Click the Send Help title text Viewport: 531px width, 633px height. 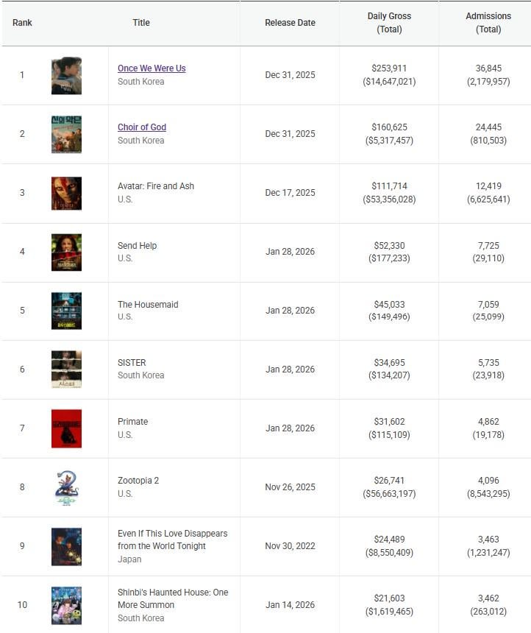pos(137,246)
